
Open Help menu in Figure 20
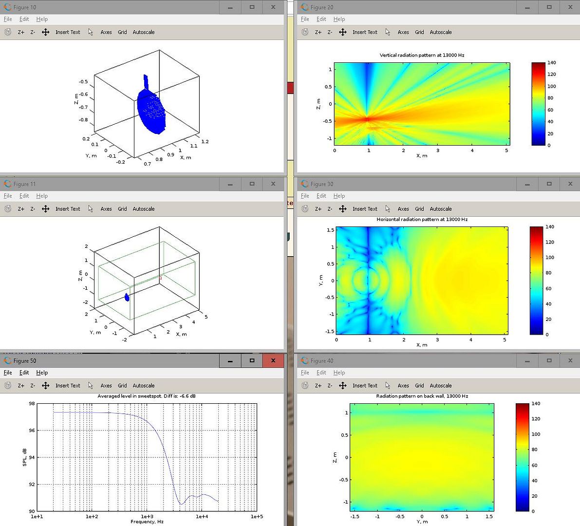[339, 19]
